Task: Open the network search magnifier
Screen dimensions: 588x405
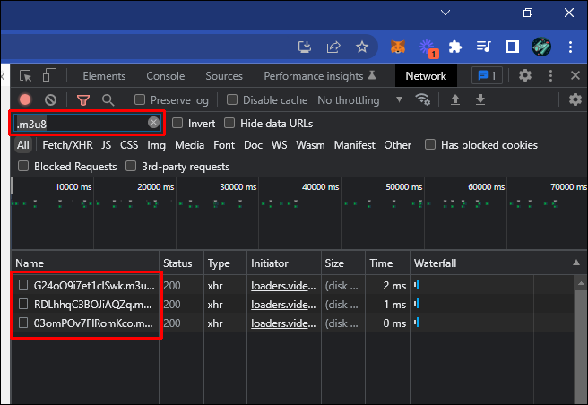Action: click(108, 100)
